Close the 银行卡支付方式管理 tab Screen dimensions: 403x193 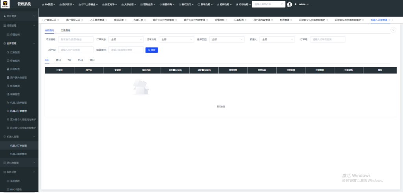tap(207, 20)
